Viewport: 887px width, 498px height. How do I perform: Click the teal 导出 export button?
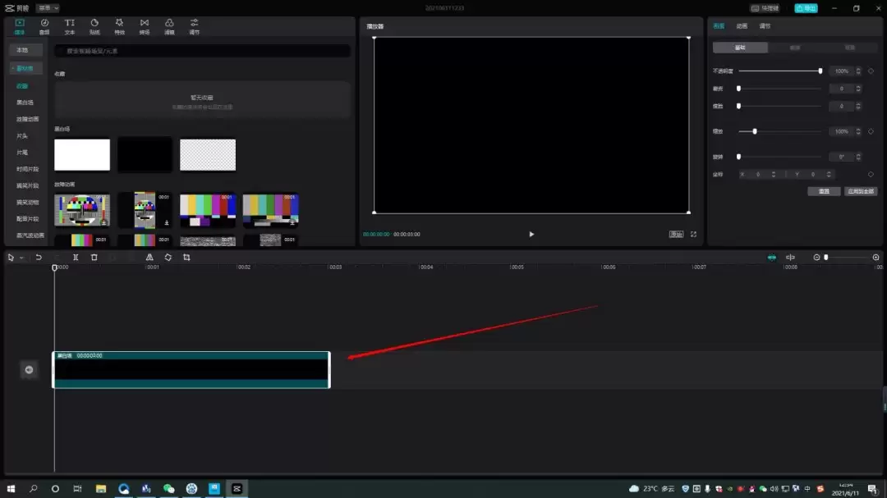(x=806, y=8)
